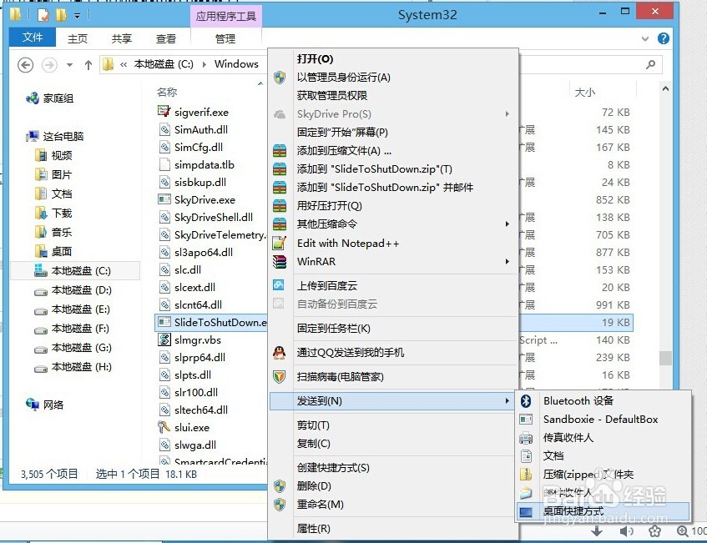Switch to the 查看 ribbon tab
The image size is (707, 543).
(165, 38)
